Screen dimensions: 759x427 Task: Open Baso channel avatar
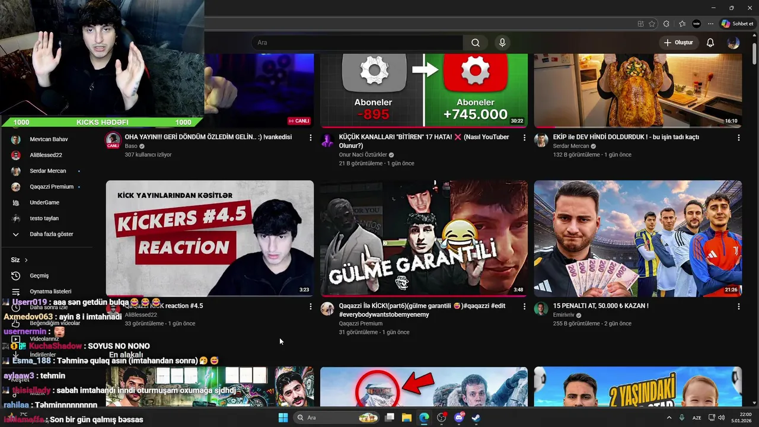pos(113,141)
